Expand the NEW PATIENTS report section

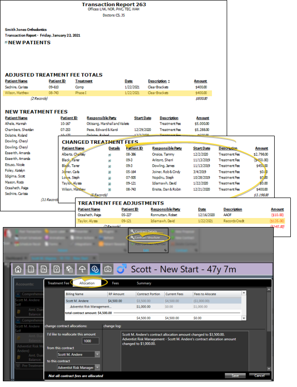pos(6,43)
